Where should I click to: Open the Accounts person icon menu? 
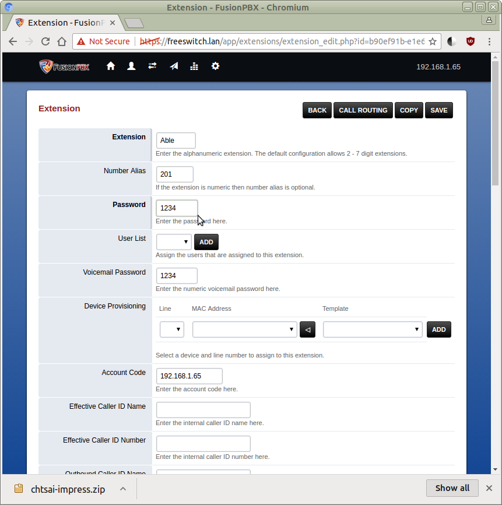coord(131,66)
